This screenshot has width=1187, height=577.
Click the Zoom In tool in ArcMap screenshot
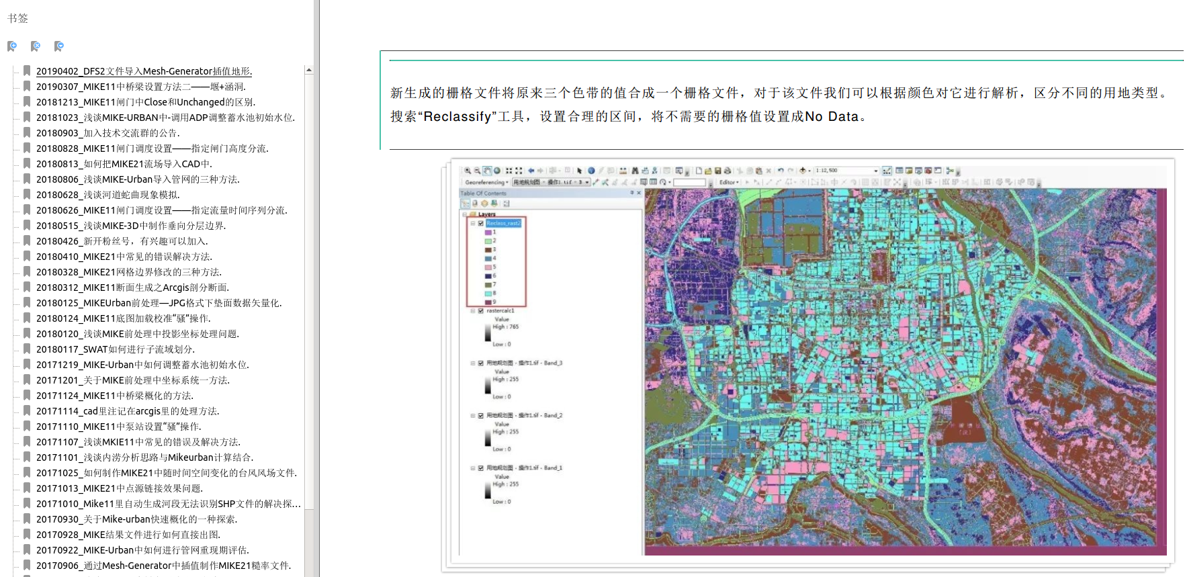click(468, 171)
